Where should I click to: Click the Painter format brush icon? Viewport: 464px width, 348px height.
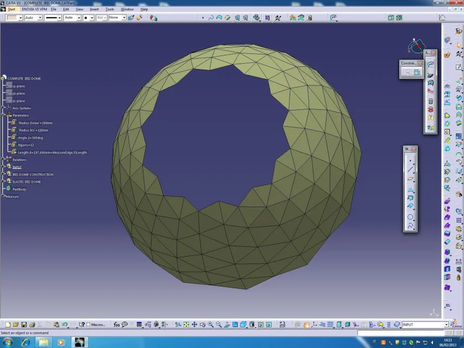pos(131,18)
